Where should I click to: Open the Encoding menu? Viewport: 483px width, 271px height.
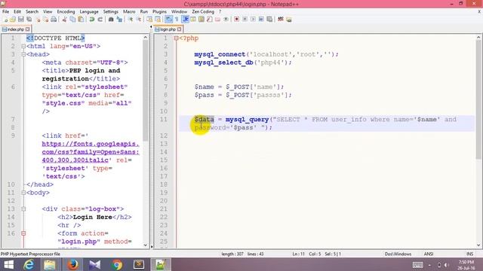tap(66, 12)
